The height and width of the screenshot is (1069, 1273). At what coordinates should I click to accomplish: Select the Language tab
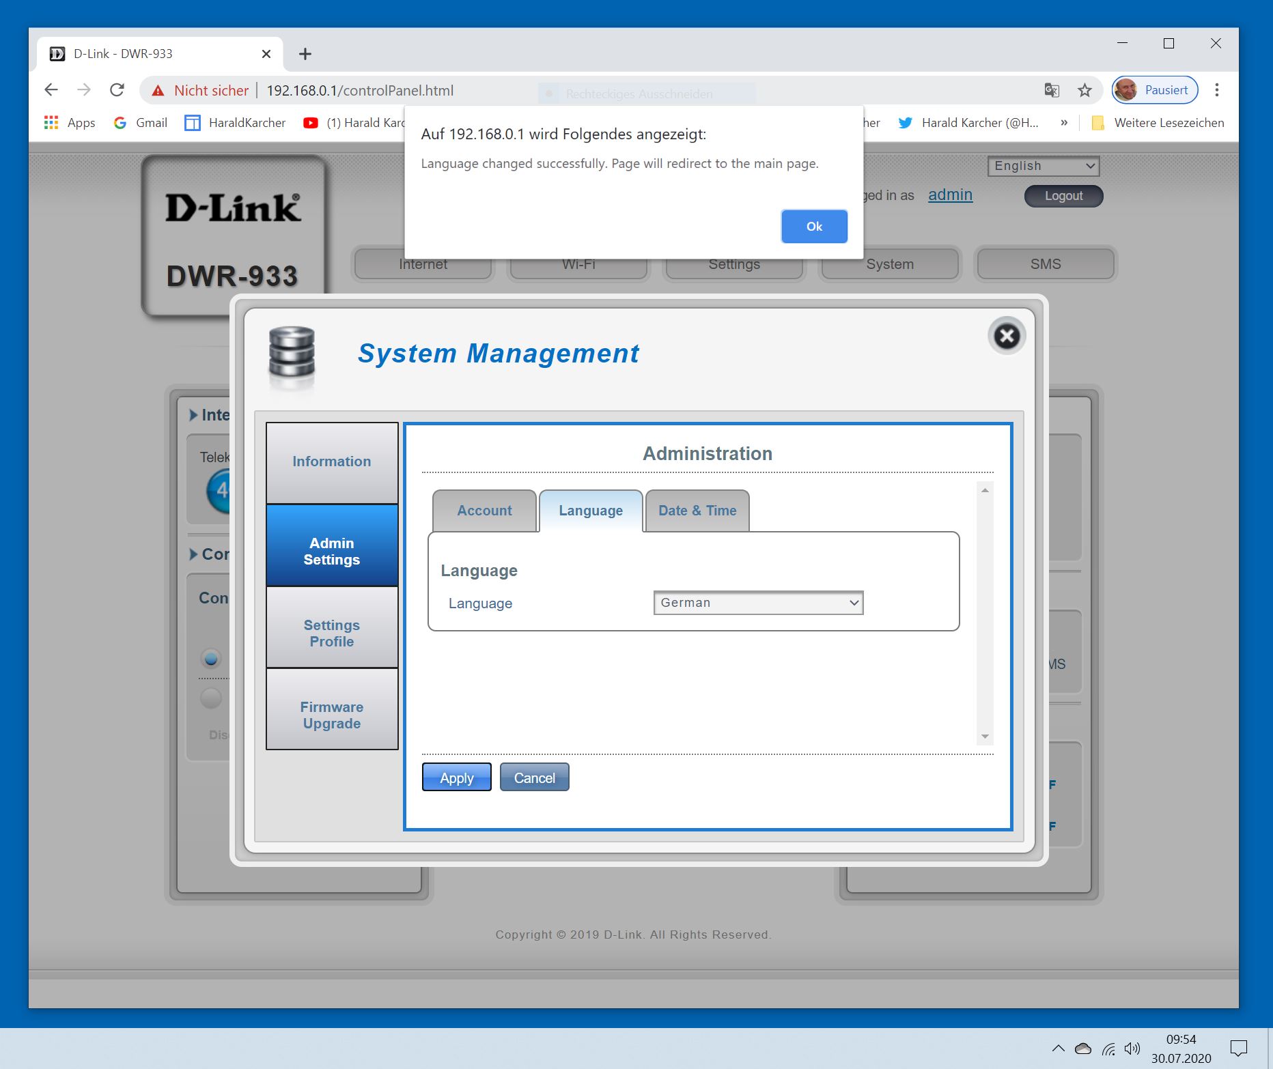tap(591, 511)
